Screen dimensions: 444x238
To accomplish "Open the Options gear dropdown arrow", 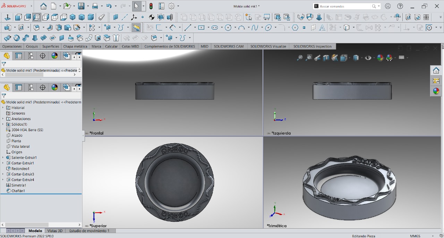I will [178, 6].
